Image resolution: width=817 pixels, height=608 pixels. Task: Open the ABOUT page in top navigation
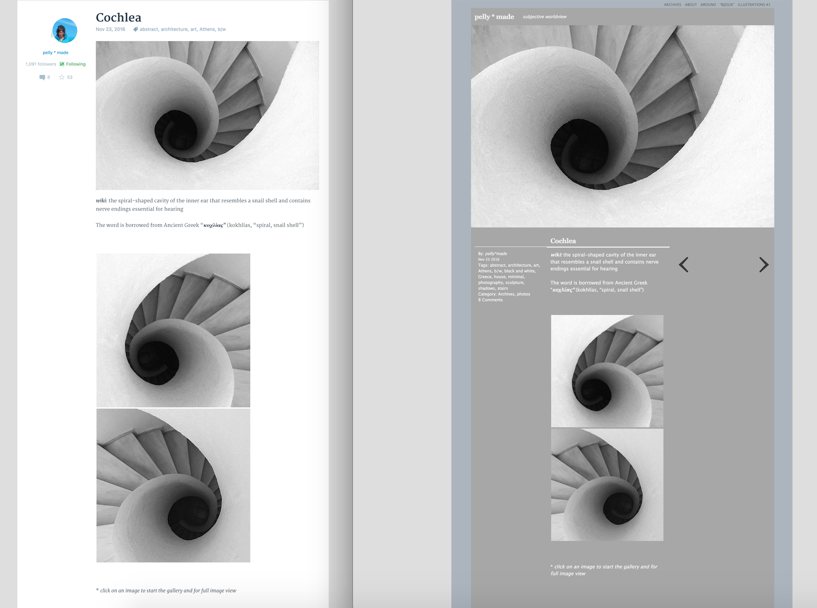[690, 5]
